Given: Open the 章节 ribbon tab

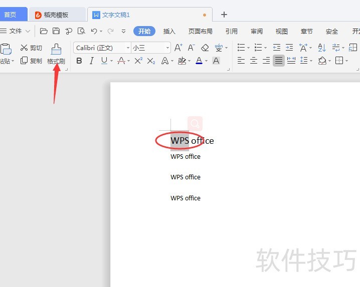Looking at the screenshot, I should 306,31.
